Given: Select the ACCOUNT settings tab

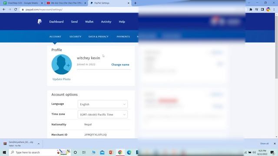Looking at the screenshot, I should [55, 36].
